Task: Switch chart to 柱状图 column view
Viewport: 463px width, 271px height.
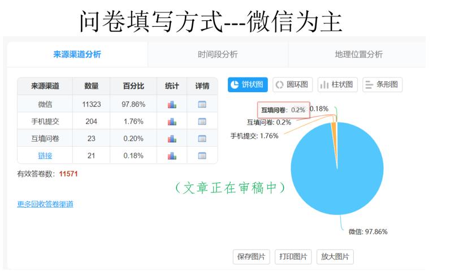Action: (x=337, y=85)
